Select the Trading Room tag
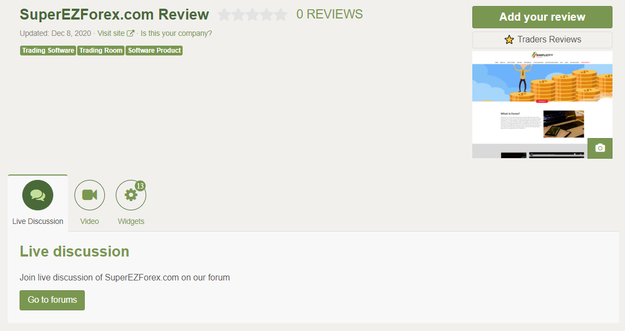The image size is (625, 331). point(101,51)
